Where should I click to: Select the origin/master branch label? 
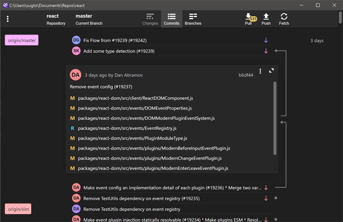tap(22, 40)
